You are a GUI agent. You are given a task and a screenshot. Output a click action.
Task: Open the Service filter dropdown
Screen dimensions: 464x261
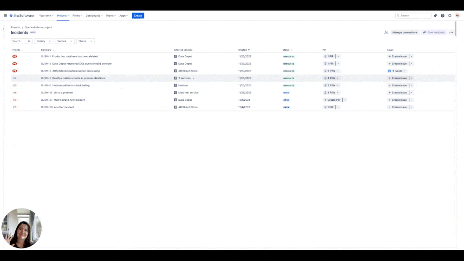tap(65, 41)
